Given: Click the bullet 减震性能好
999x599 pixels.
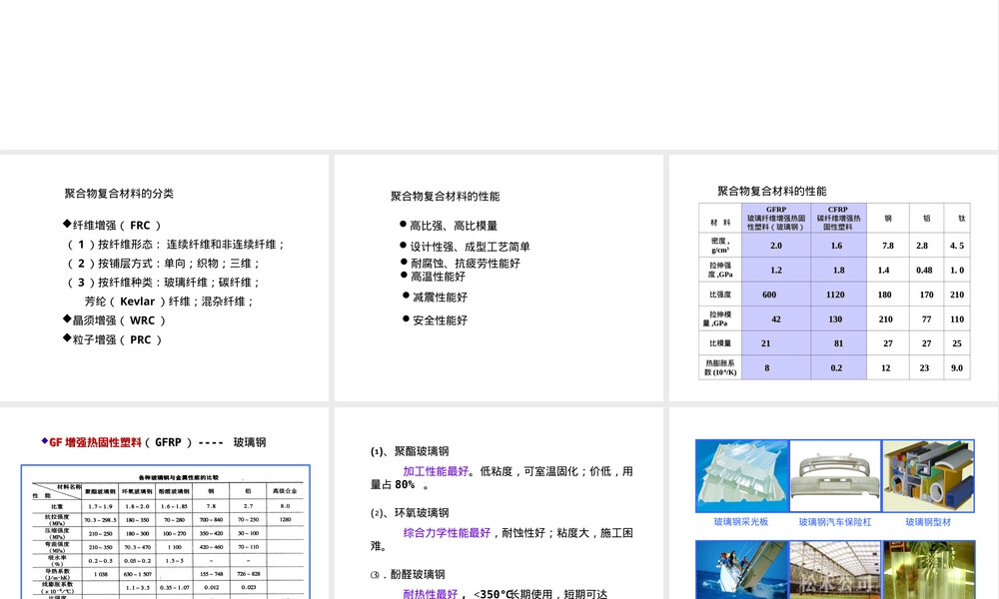Looking at the screenshot, I should pyautogui.click(x=436, y=297).
